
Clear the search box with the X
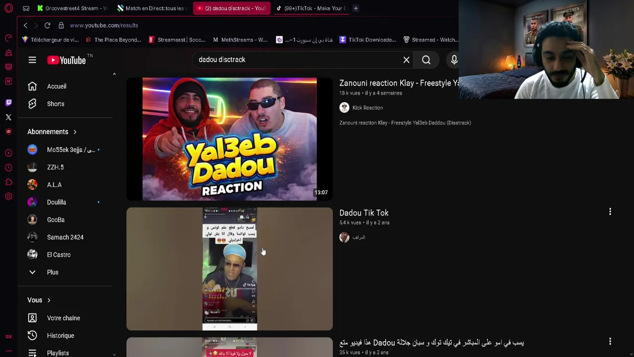(x=406, y=59)
